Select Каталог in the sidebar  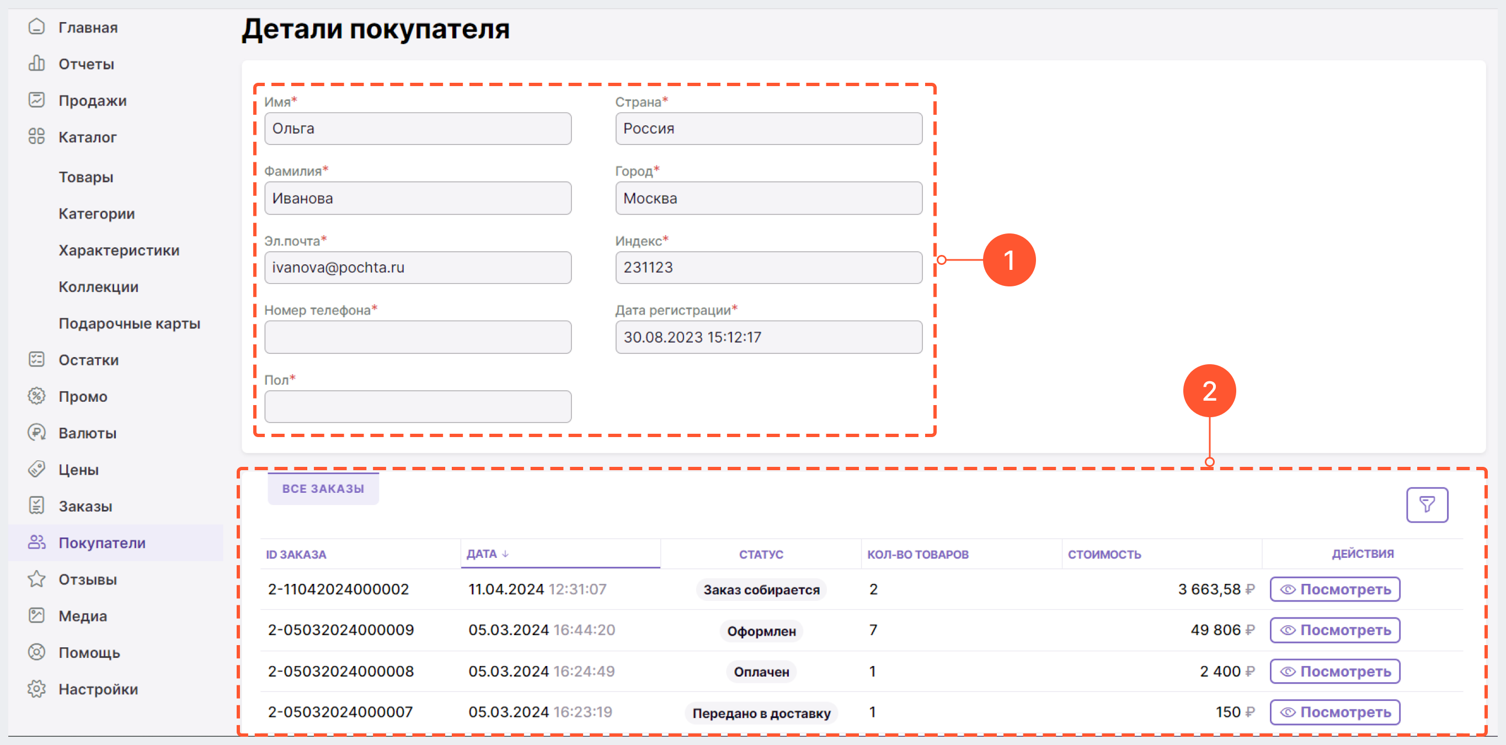click(88, 137)
